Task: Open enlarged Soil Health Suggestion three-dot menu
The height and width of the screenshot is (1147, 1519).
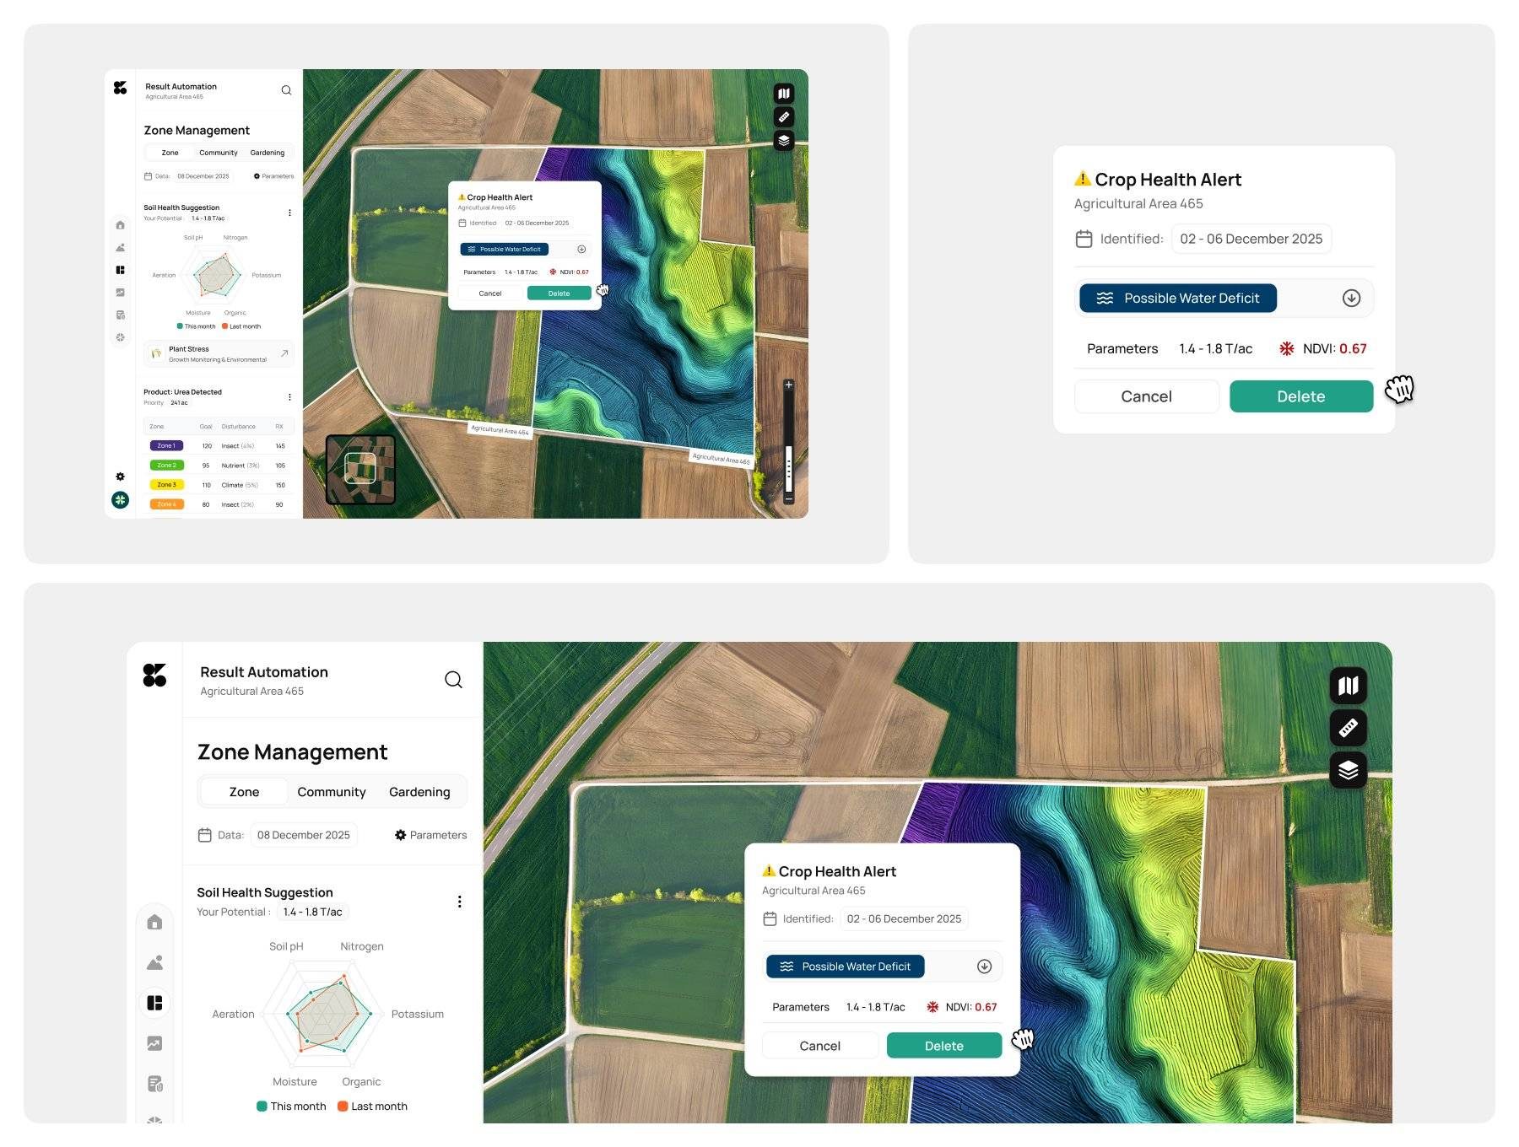Action: click(459, 902)
